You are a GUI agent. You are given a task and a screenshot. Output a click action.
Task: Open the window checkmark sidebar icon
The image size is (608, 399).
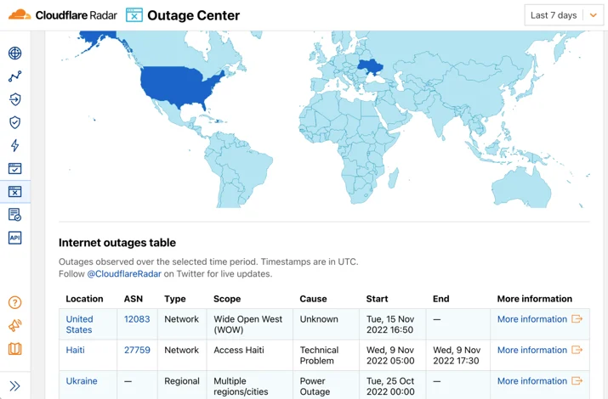[14, 168]
